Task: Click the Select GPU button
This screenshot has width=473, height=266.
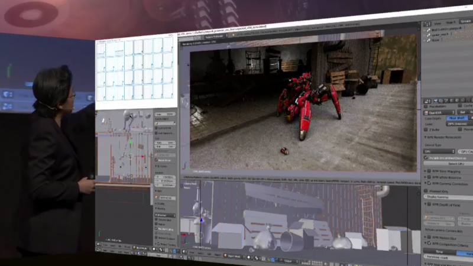Action: 456,164
